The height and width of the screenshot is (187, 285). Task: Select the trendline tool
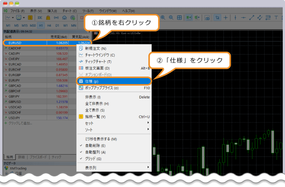251,18
